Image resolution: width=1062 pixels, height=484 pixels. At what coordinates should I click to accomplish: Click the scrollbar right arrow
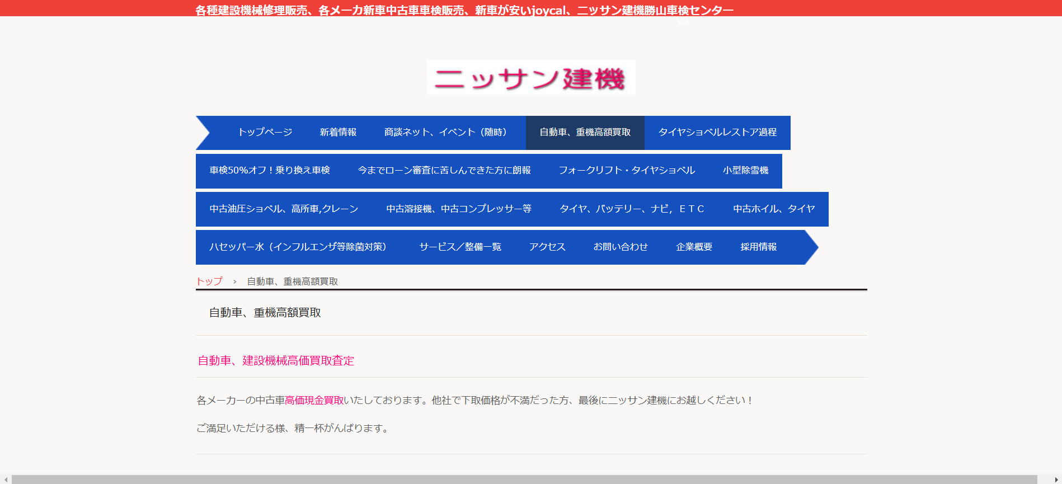point(1056,480)
